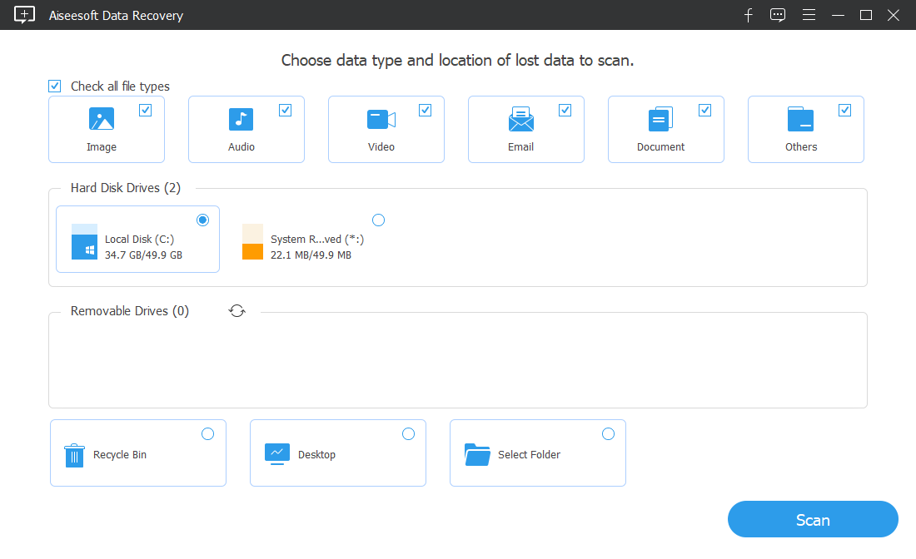Click the Local Disk (C:) drive icon

point(84,241)
